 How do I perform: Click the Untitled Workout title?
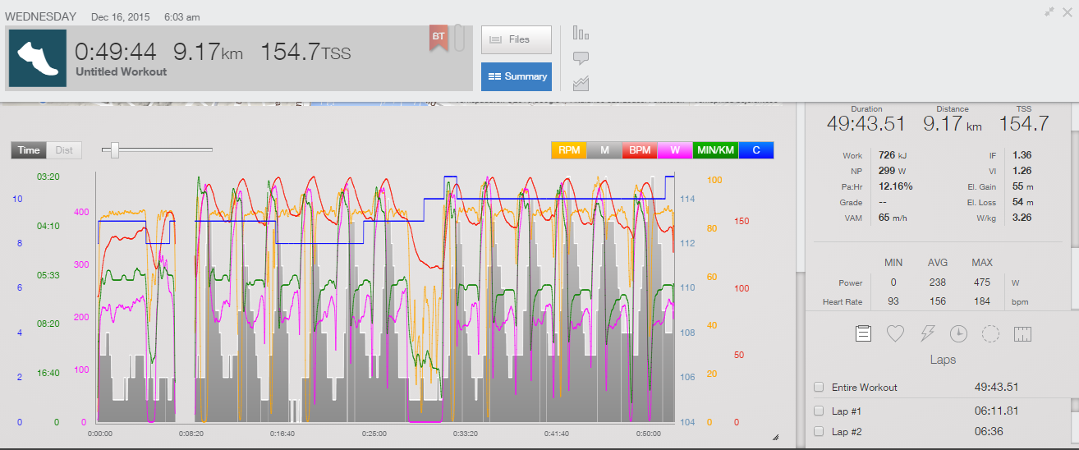tap(121, 72)
